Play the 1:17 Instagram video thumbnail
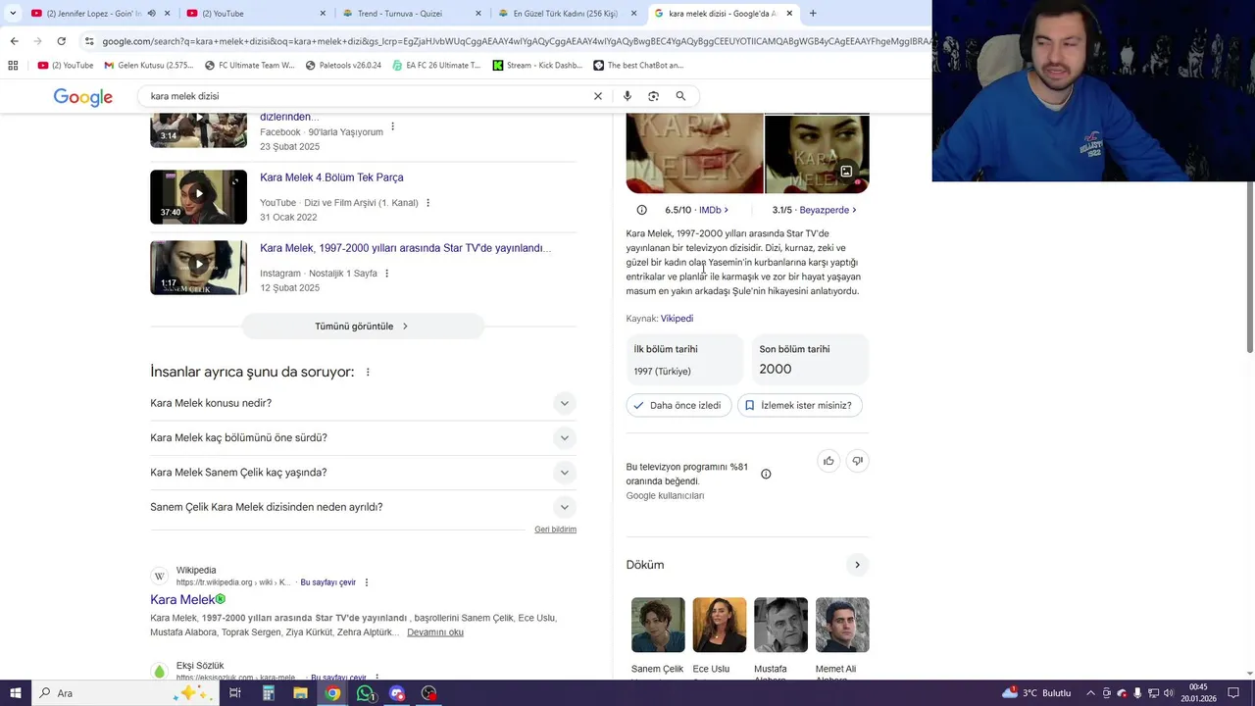1255x706 pixels. [198, 267]
